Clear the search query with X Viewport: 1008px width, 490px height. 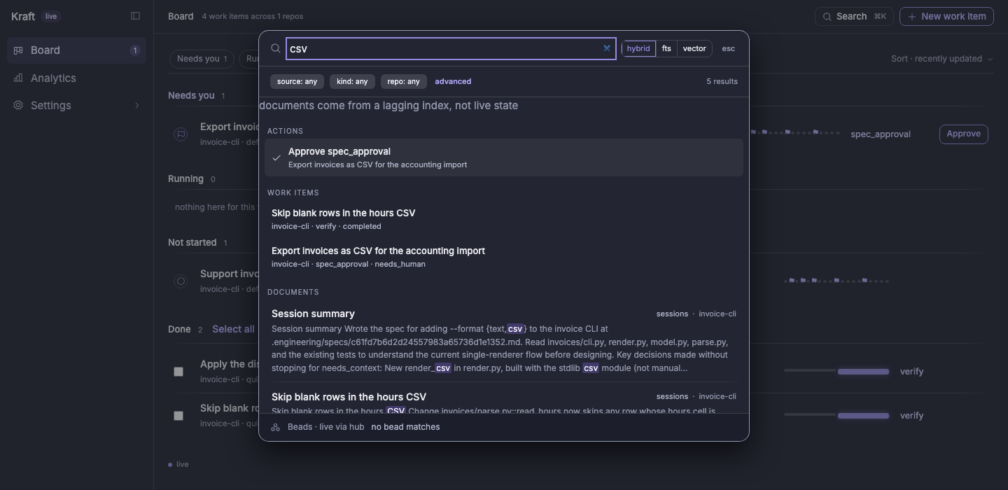(607, 48)
